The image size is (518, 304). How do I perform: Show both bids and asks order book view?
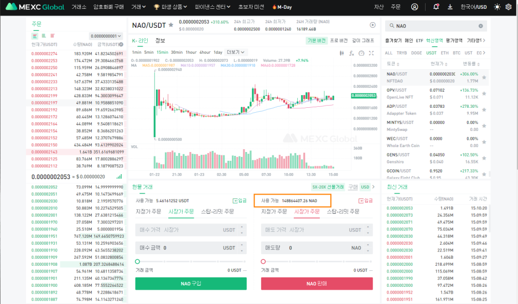coord(35,35)
